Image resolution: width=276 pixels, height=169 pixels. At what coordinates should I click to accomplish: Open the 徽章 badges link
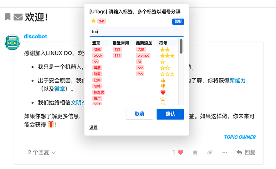click(x=60, y=89)
